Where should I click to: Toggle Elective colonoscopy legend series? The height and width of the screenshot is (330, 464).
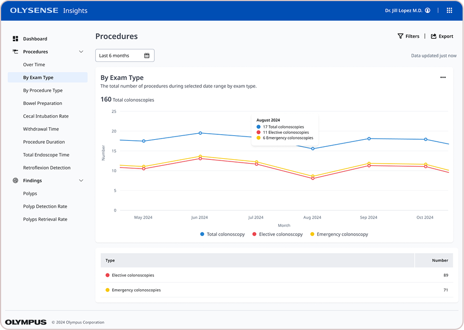point(278,234)
